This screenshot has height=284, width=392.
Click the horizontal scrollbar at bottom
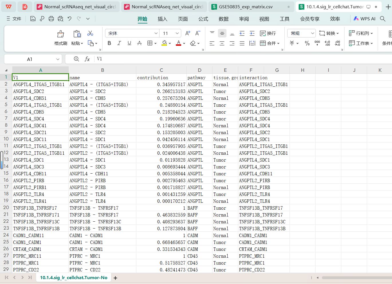pos(356,278)
